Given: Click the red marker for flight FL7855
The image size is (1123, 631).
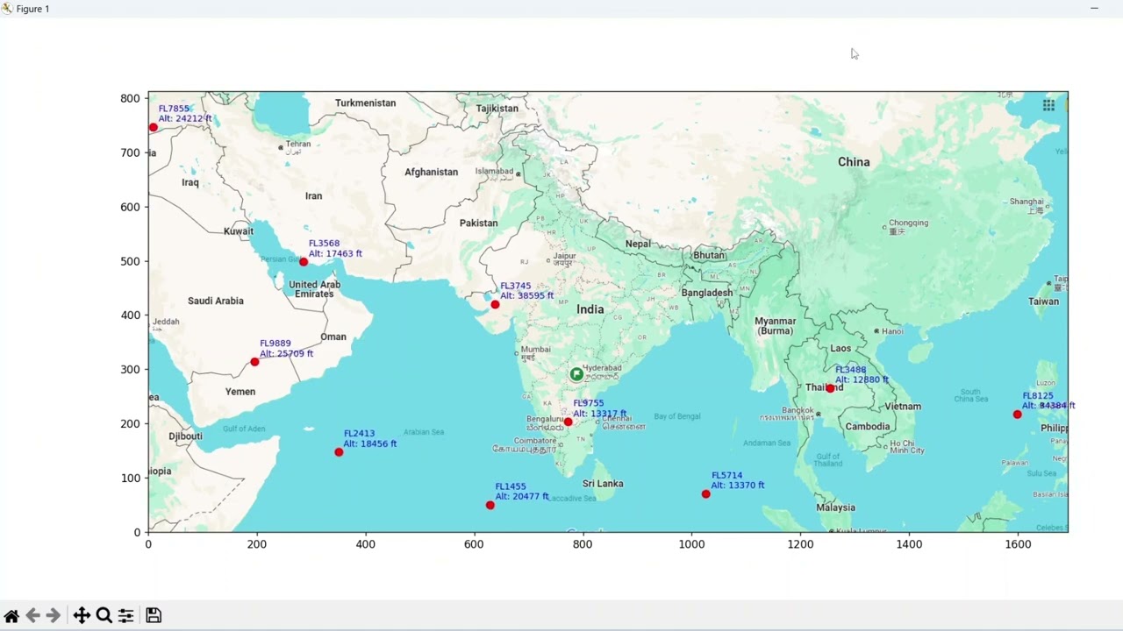Looking at the screenshot, I should (x=154, y=127).
